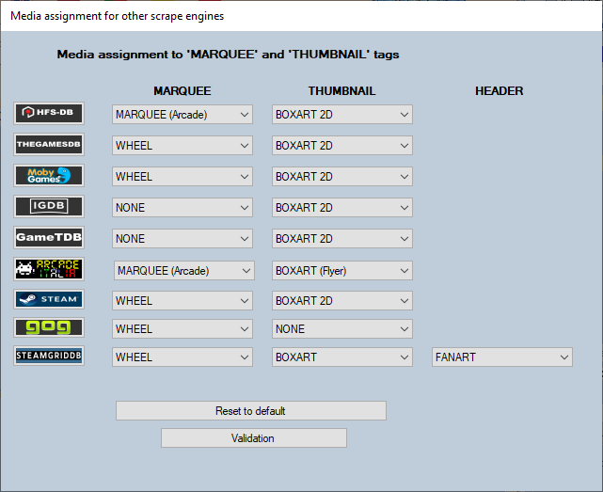
Task: Click the GameTDB logo icon
Action: (x=49, y=238)
